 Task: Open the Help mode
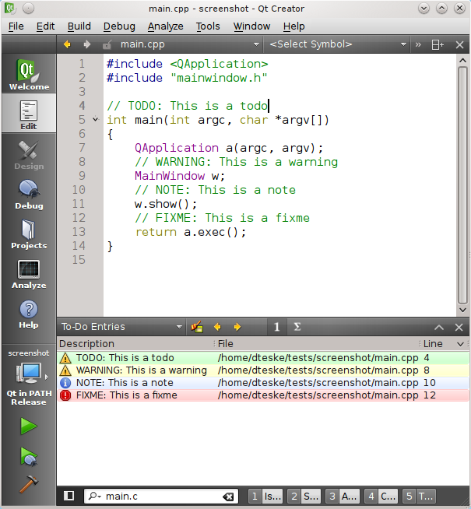(x=29, y=314)
